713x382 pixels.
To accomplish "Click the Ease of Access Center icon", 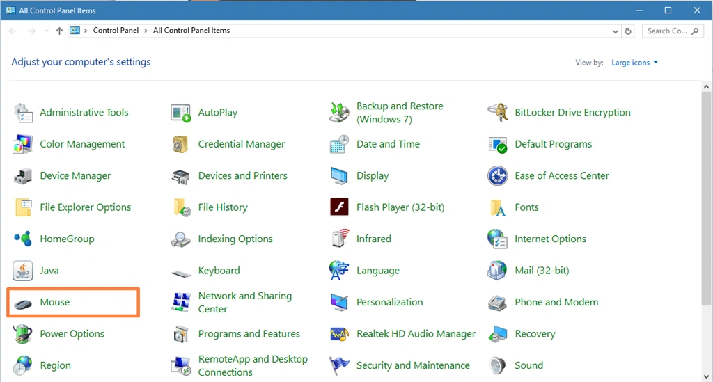I will coord(497,176).
